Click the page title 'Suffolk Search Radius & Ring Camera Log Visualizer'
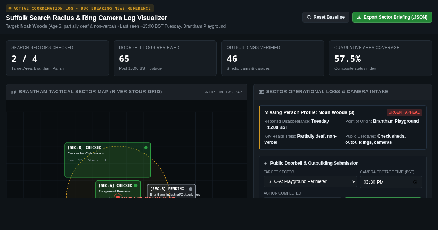The image size is (438, 230). tap(87, 18)
